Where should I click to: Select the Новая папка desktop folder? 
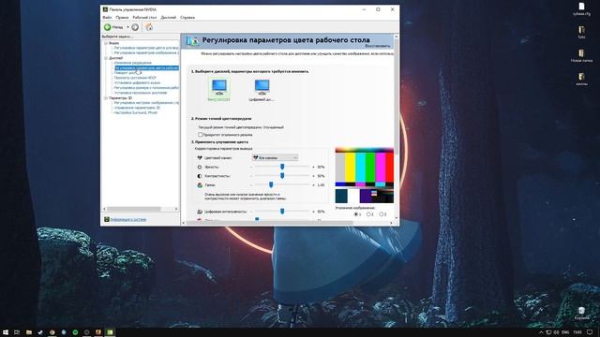tap(581, 55)
